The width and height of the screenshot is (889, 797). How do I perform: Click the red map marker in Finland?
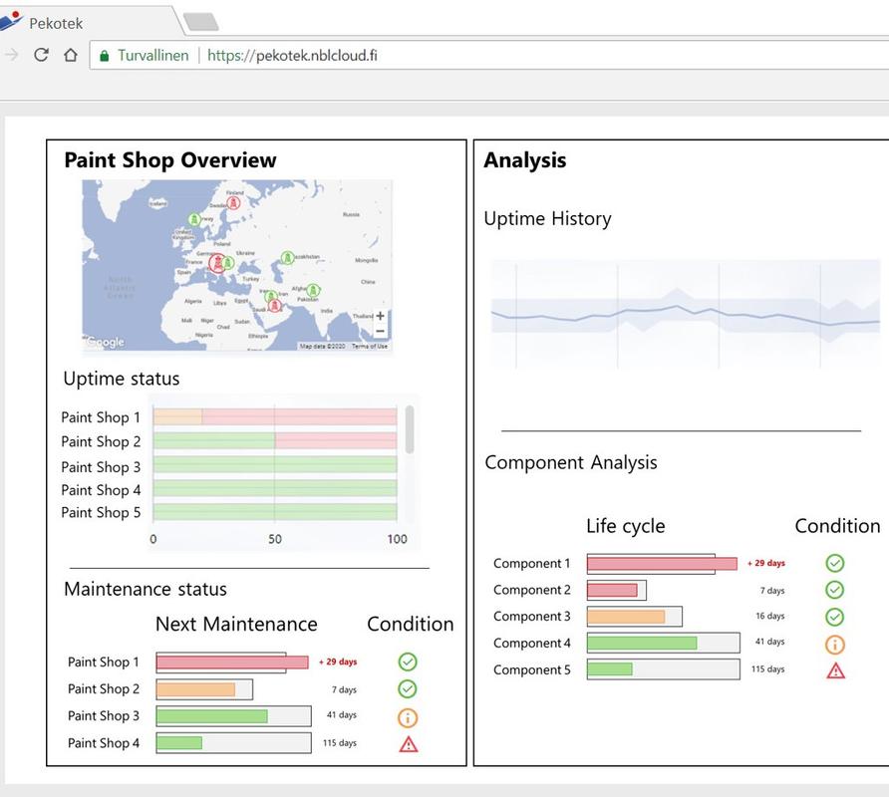[x=233, y=202]
